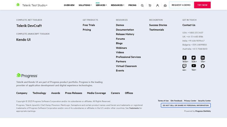
Task: Click the Bulgaria phone number
Action: coord(199,45)
